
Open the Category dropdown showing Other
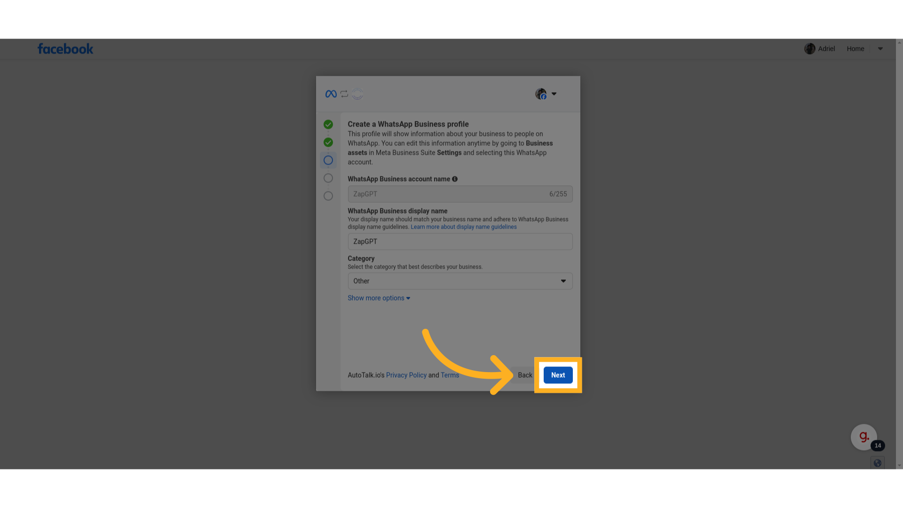click(x=460, y=281)
